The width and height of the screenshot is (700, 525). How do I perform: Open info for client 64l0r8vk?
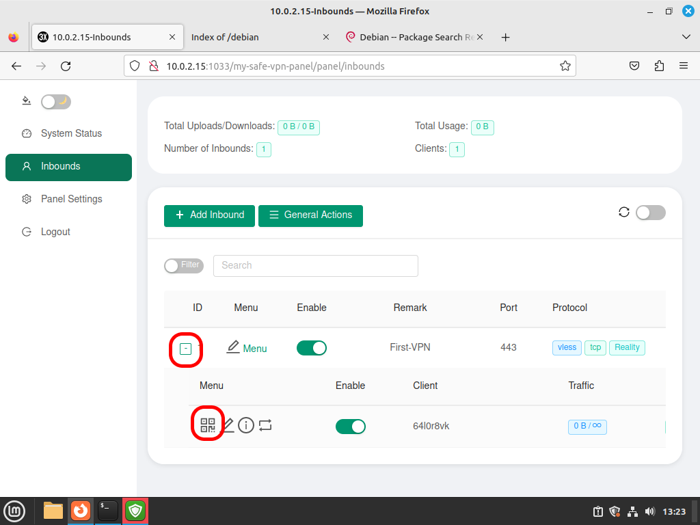pyautogui.click(x=246, y=425)
